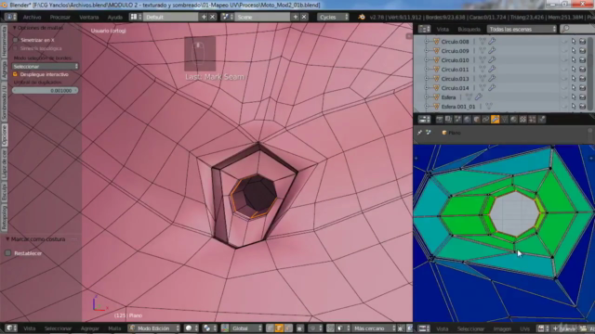
Task: Delete the Default screen layout
Action: 213,17
